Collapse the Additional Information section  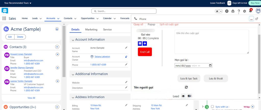pyautogui.click(x=73, y=75)
